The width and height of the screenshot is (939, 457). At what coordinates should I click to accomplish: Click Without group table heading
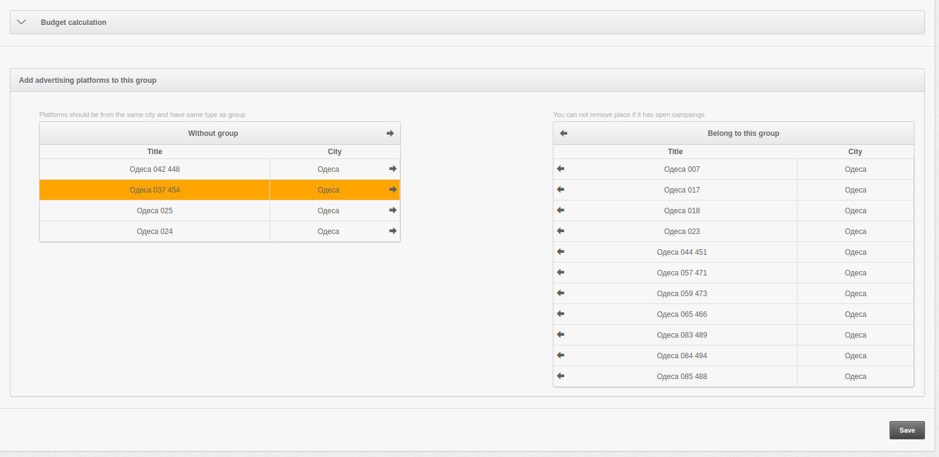(213, 133)
